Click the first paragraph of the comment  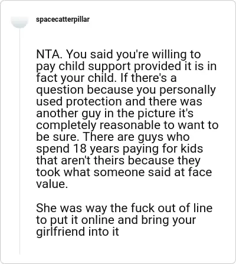(x=127, y=119)
